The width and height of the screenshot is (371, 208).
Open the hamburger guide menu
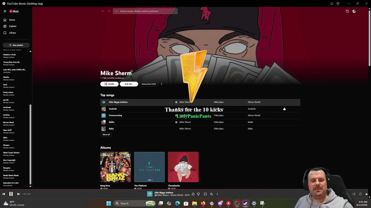click(x=5, y=11)
